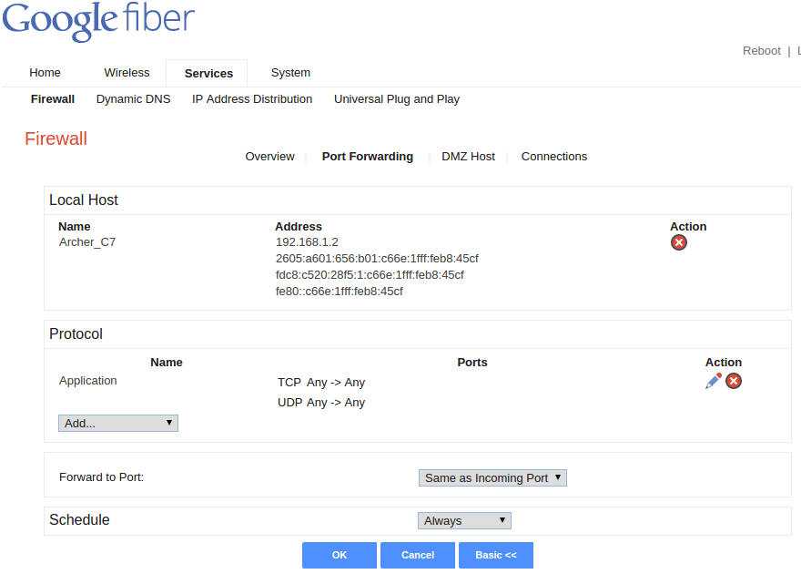Viewport: 801px width, 574px height.
Task: Open the Firewall submenu item
Action: click(53, 99)
